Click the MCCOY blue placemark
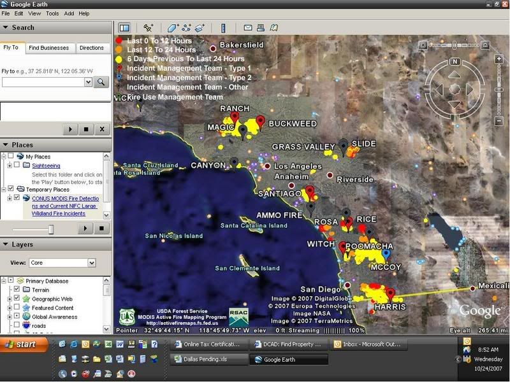The height and width of the screenshot is (382, 510). 386,255
